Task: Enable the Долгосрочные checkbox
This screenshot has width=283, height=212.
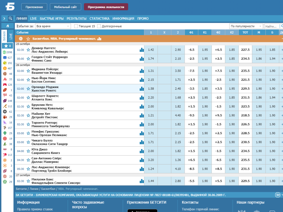Action: [x=99, y=26]
